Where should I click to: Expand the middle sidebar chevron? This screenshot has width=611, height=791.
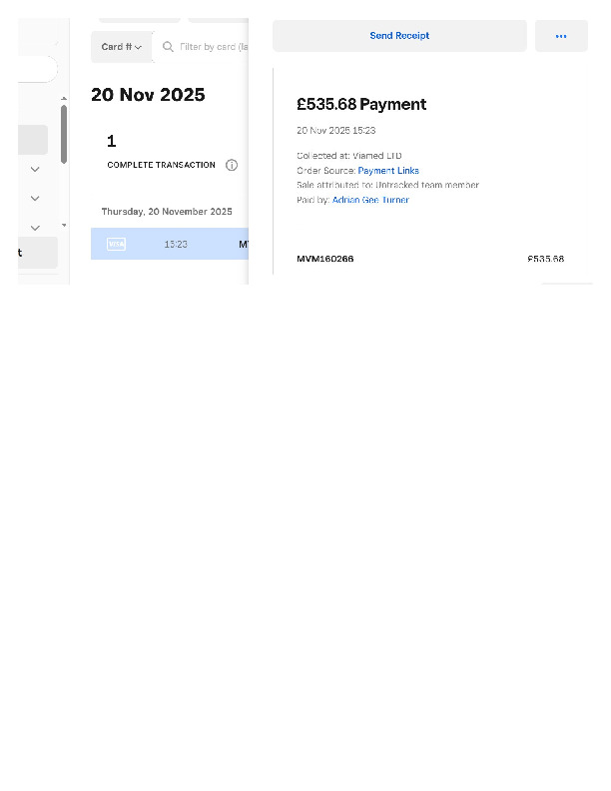35,199
